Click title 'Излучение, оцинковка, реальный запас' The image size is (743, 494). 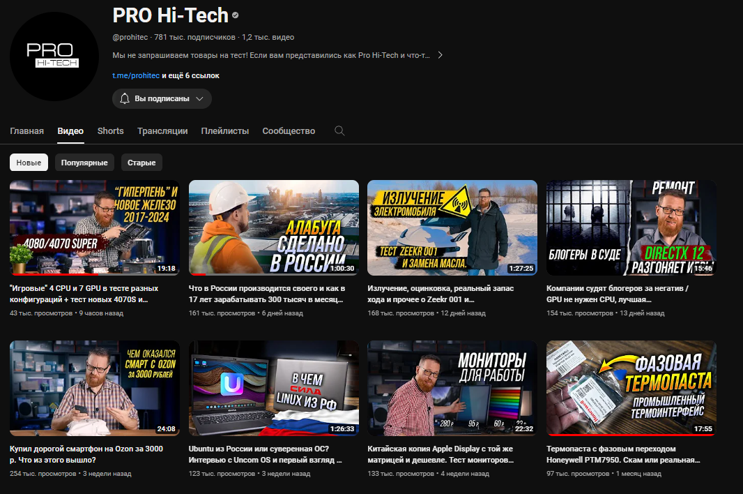coord(441,294)
